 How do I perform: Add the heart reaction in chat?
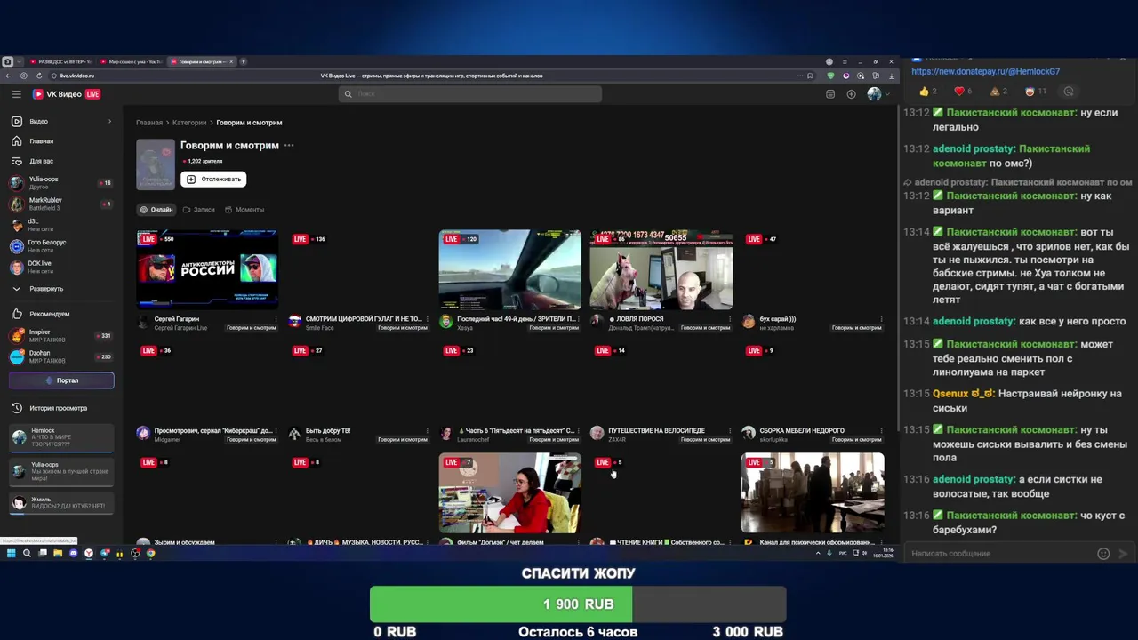(963, 92)
